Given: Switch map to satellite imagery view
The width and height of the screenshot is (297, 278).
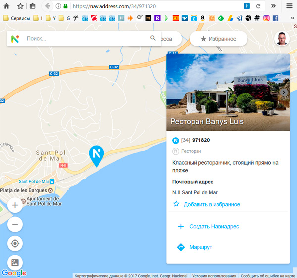Looking at the screenshot, I should coord(15,263).
